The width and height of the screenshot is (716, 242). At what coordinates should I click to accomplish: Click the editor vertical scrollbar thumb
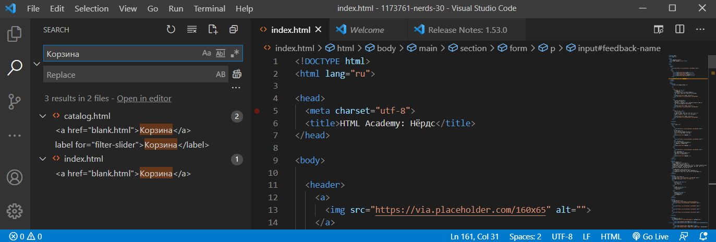click(712, 62)
